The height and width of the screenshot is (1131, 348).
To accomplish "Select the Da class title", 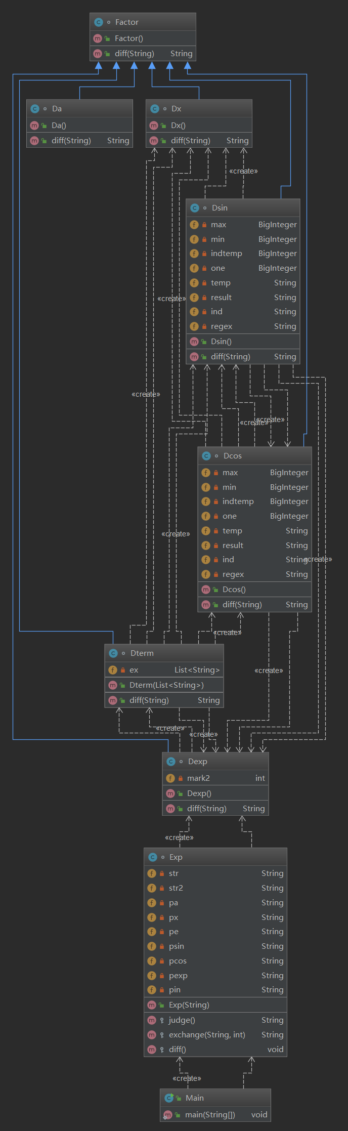I will (57, 109).
